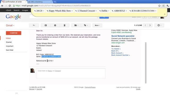Click the Reply link in reply box
This screenshot has width=170, height=95.
point(50,71)
